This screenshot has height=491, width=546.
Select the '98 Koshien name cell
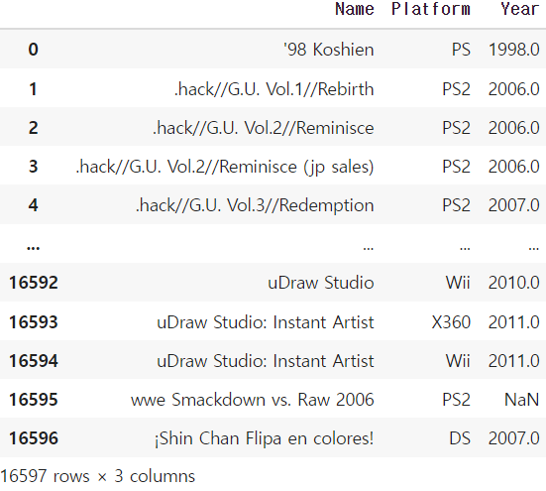(328, 50)
